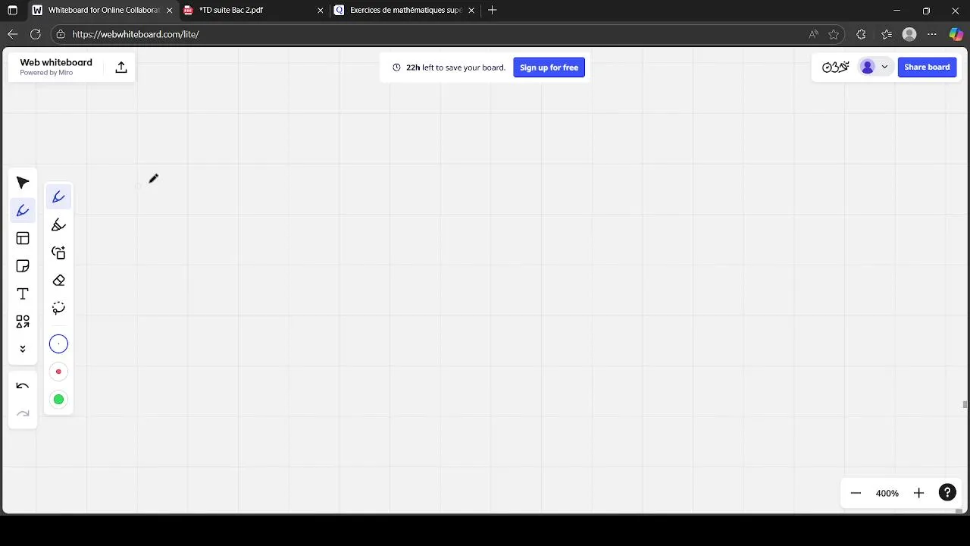Pick the green pen color preset
The image size is (970, 546).
pyautogui.click(x=58, y=400)
